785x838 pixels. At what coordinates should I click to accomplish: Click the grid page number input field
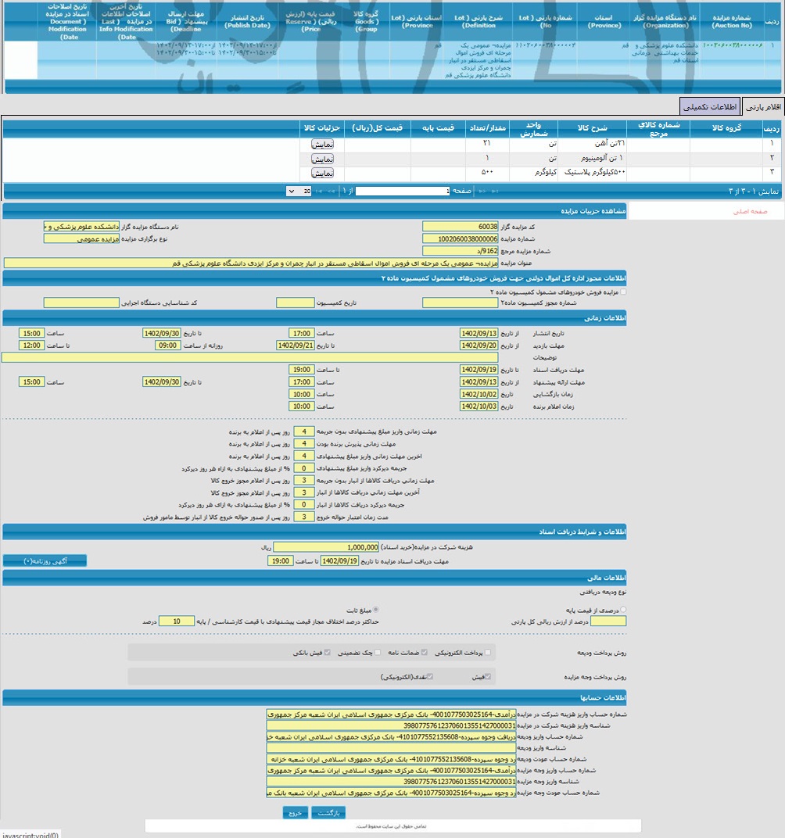(x=403, y=191)
